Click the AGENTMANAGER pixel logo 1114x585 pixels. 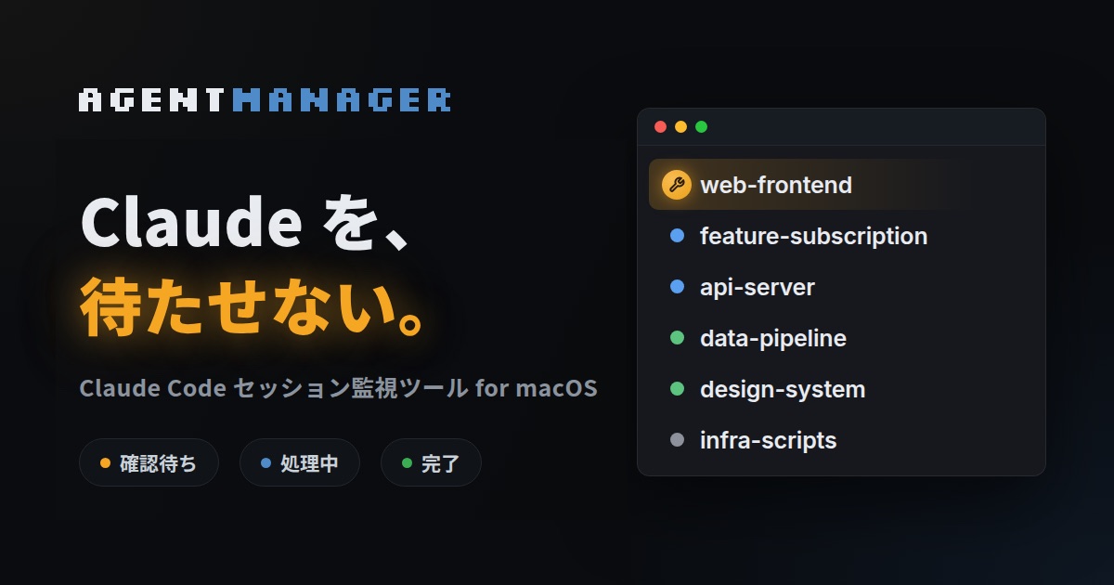265,100
